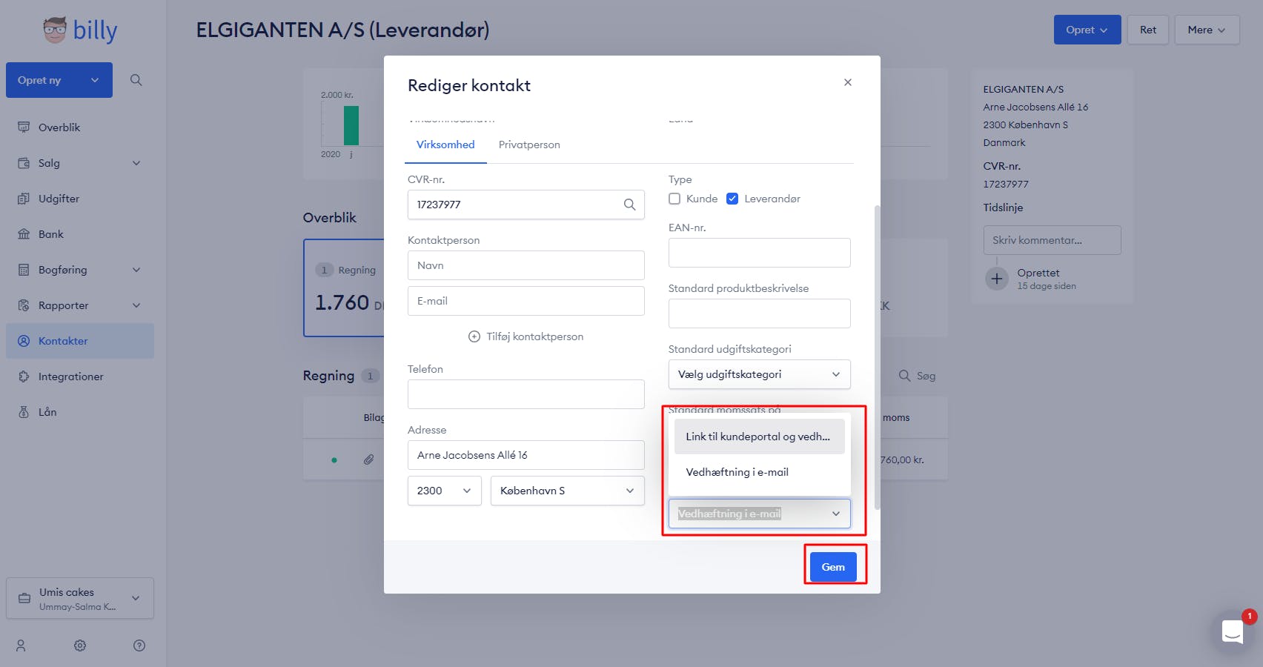Click the Integrationer puzzle icon
The width and height of the screenshot is (1263, 667).
[x=24, y=376]
